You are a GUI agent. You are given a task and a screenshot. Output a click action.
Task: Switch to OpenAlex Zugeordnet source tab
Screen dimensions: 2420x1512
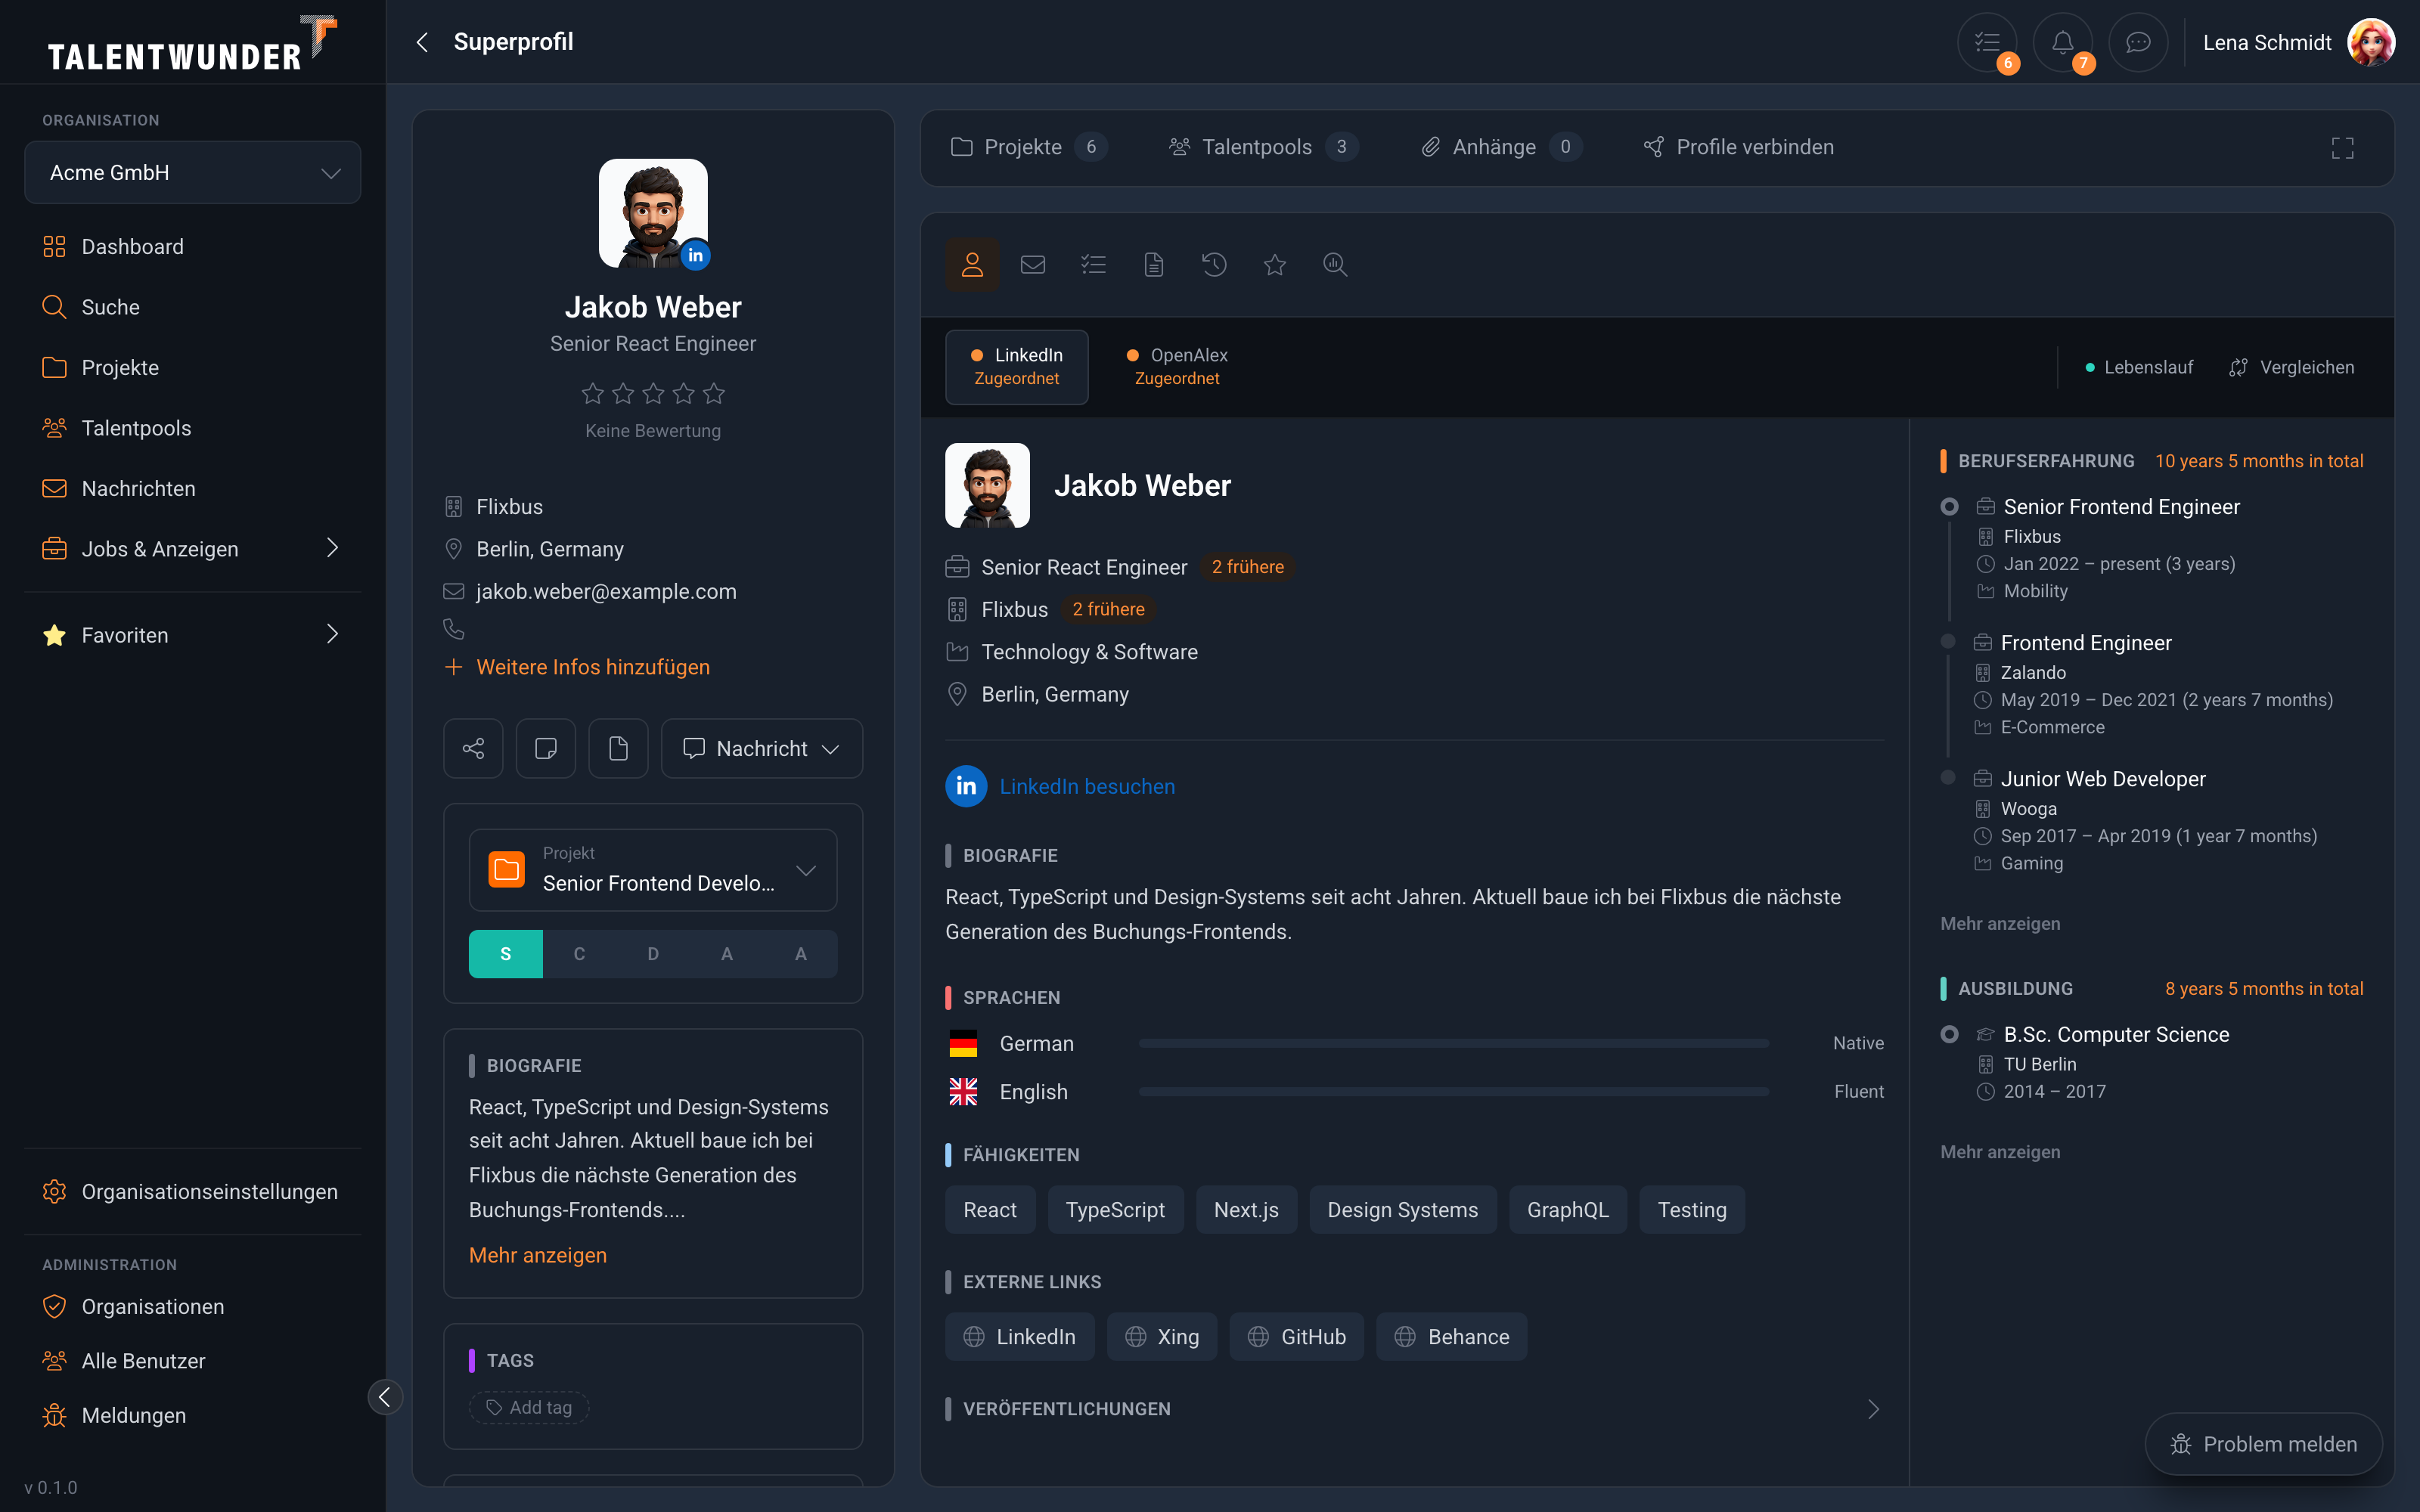(1177, 367)
